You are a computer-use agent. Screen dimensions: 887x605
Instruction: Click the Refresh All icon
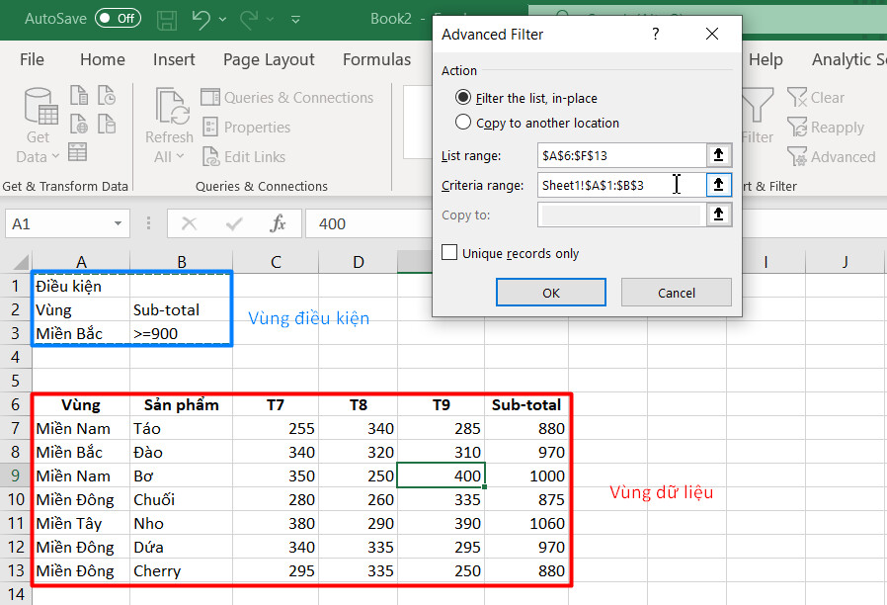coord(173,106)
